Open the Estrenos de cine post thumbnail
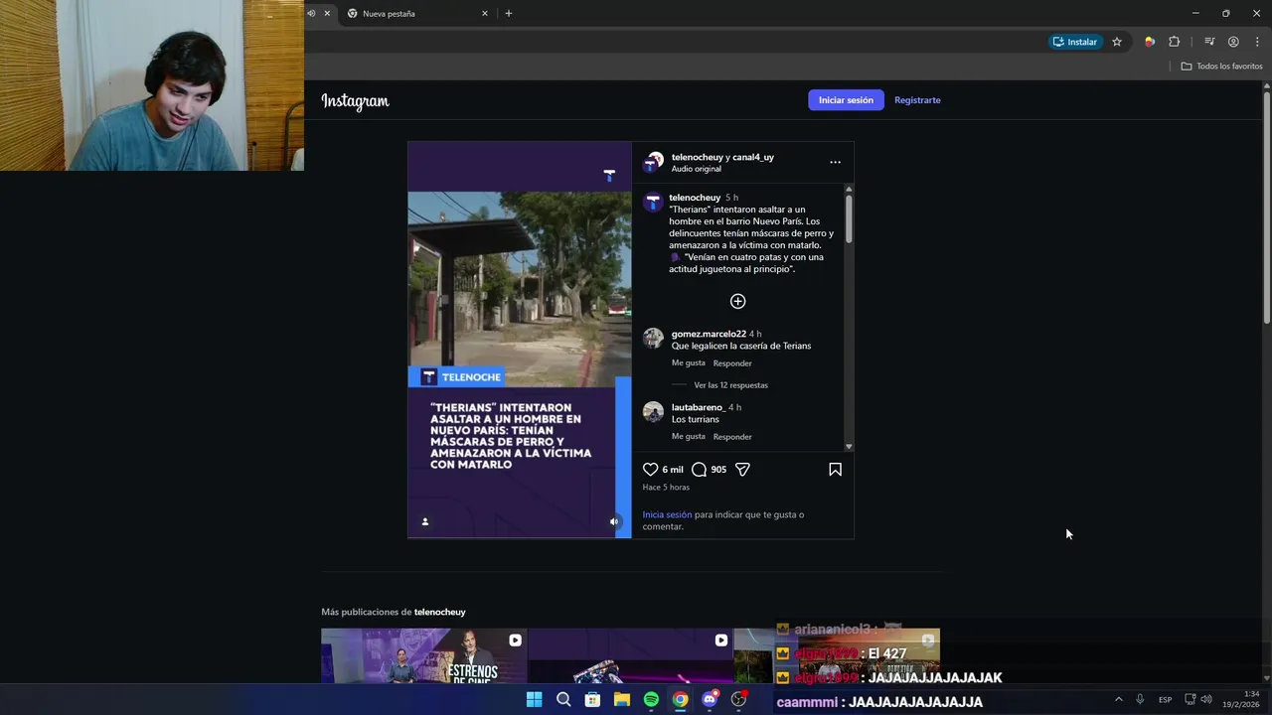Image resolution: width=1272 pixels, height=715 pixels. click(424, 655)
